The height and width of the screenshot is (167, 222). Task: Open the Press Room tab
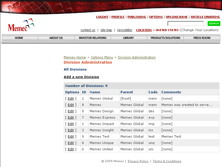pos(202,38)
